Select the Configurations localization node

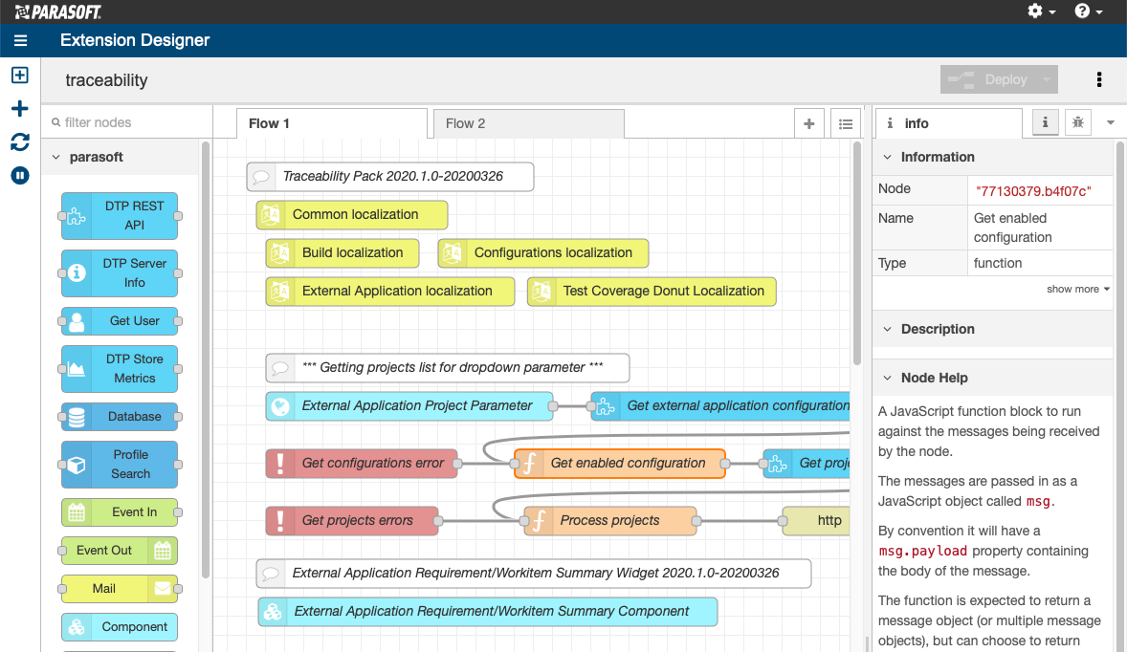pyautogui.click(x=543, y=252)
